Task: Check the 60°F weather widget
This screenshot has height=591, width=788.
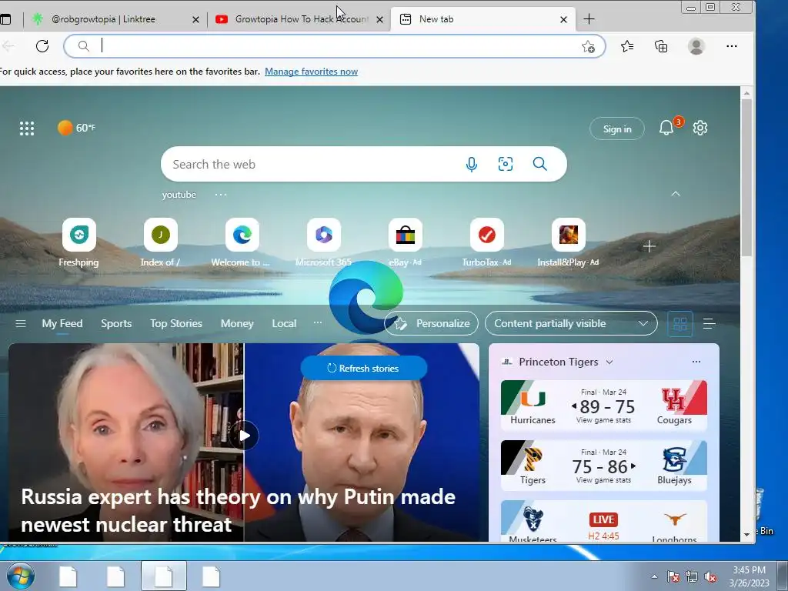Action: click(76, 128)
